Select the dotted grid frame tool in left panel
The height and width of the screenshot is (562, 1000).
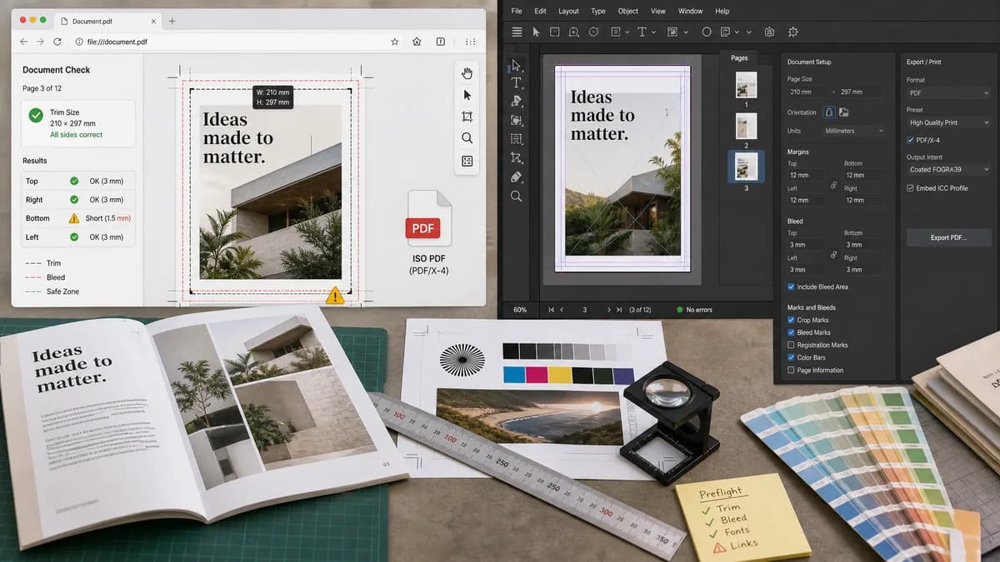[517, 139]
